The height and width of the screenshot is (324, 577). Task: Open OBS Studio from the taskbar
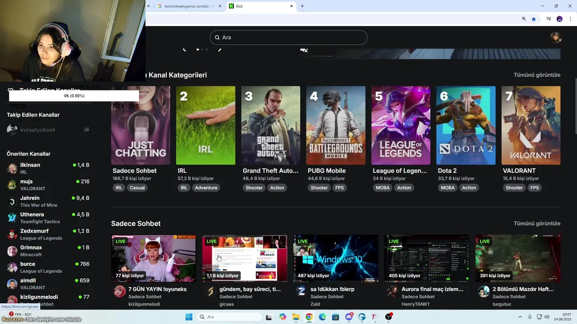click(388, 317)
